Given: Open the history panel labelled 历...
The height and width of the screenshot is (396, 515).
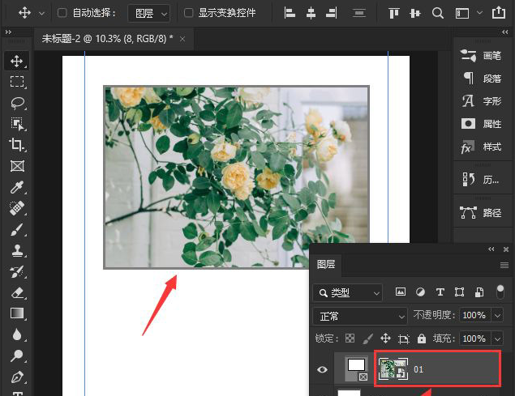Looking at the screenshot, I should pyautogui.click(x=480, y=180).
